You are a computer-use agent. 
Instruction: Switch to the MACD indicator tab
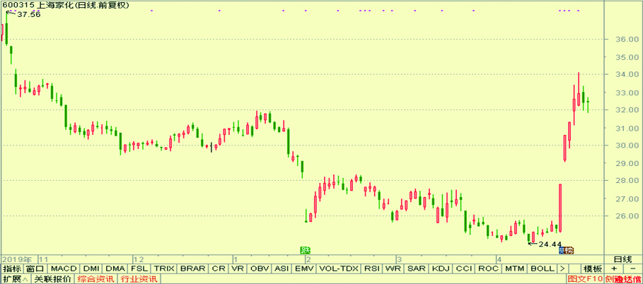coord(64,269)
